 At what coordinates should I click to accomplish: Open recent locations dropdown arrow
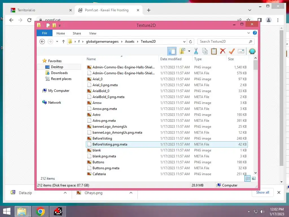pos(57,42)
